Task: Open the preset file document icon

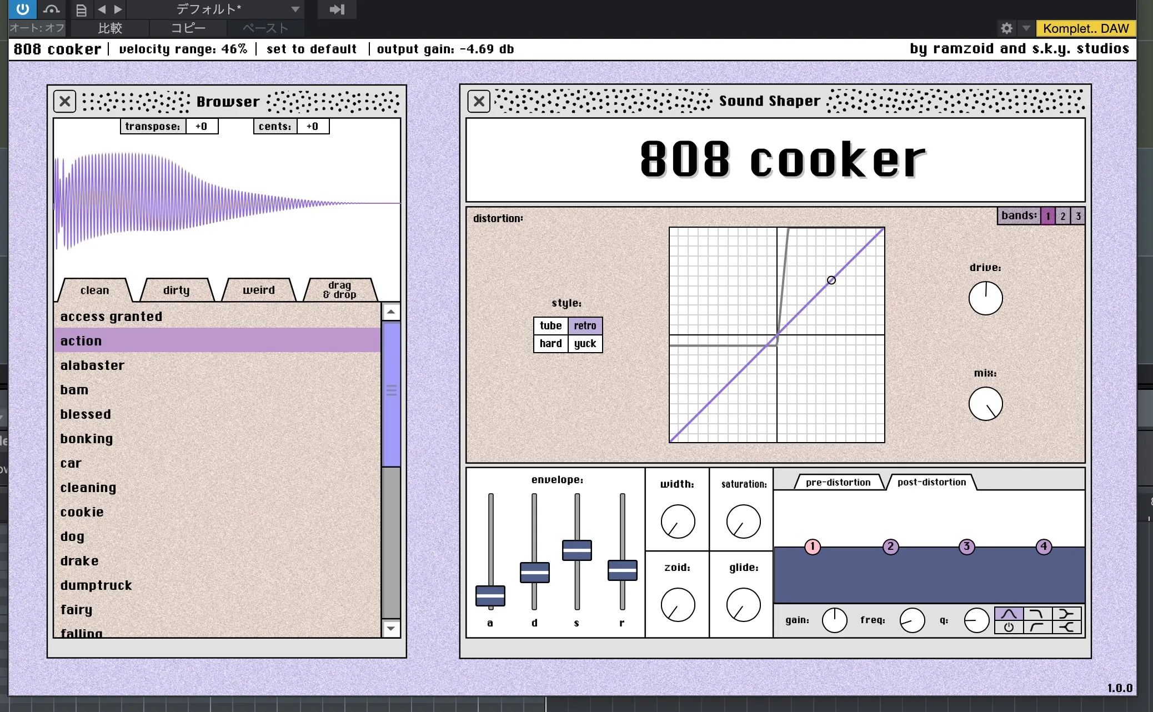Action: [81, 10]
